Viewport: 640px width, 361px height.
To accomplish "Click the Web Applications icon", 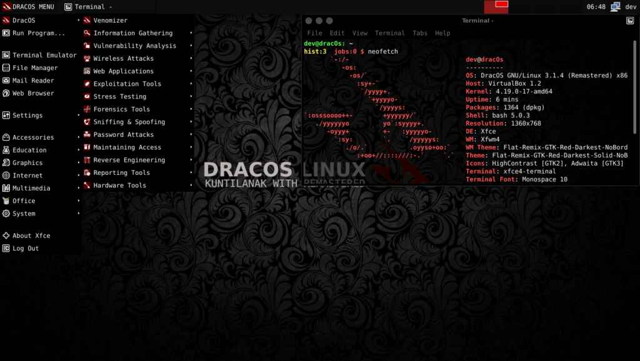I will [87, 71].
